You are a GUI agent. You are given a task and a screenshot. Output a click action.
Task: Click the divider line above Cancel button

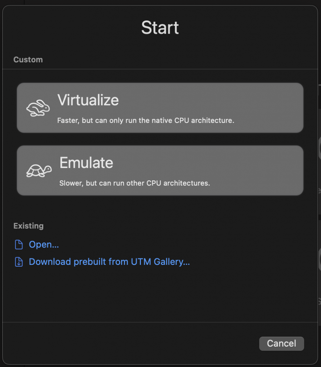(160, 322)
